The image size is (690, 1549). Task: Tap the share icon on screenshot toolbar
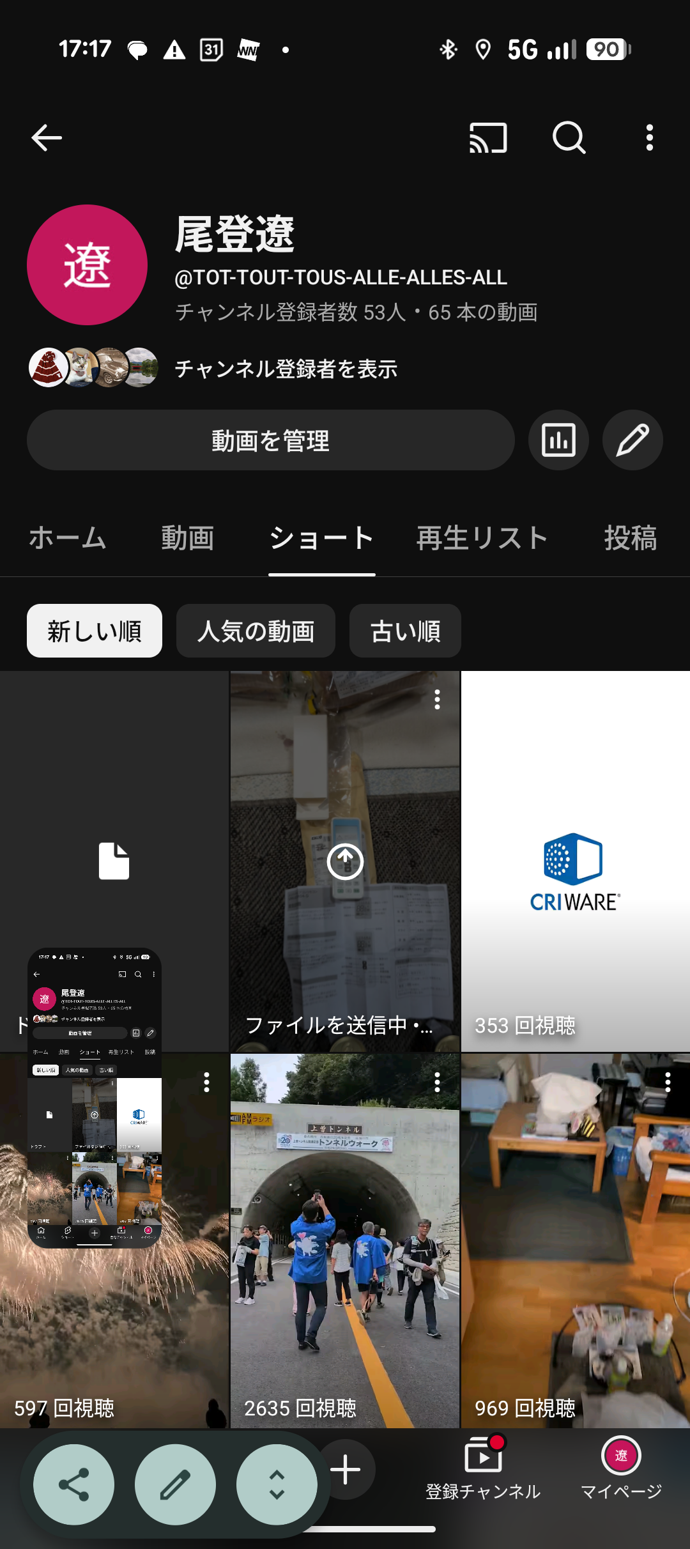pos(74,1485)
